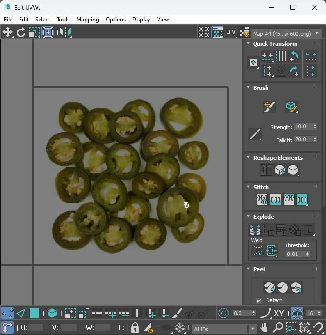Open the Display menu
Image resolution: width=326 pixels, height=335 pixels.
(x=141, y=20)
